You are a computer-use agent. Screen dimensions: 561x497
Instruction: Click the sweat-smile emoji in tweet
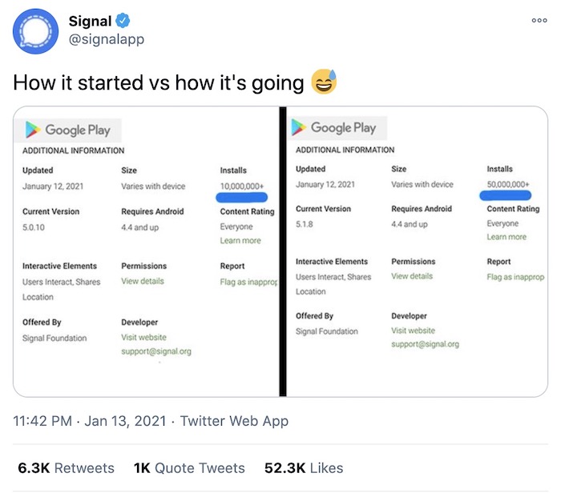pos(324,82)
